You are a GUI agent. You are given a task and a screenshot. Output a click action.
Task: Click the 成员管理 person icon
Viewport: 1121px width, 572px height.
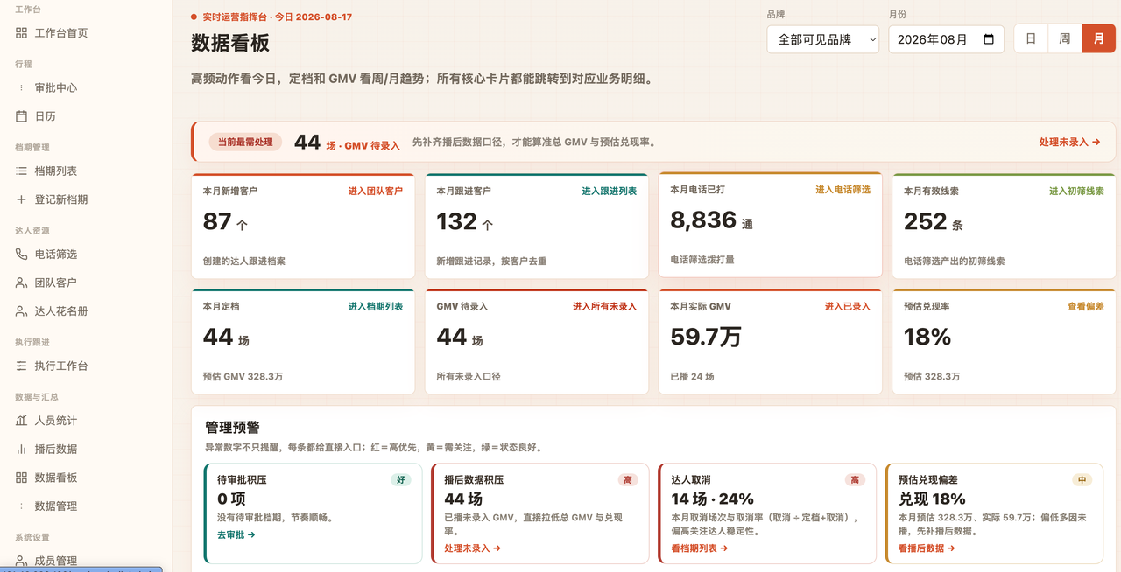(x=21, y=561)
